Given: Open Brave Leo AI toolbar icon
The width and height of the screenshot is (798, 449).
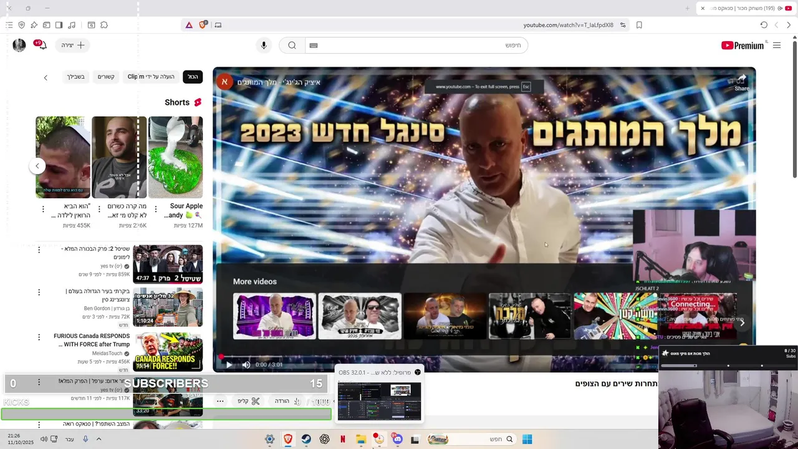Looking at the screenshot, I should click(34, 25).
